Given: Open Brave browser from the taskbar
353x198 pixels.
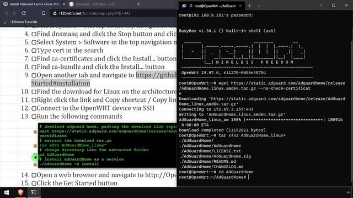Looking at the screenshot, I should tap(21, 193).
